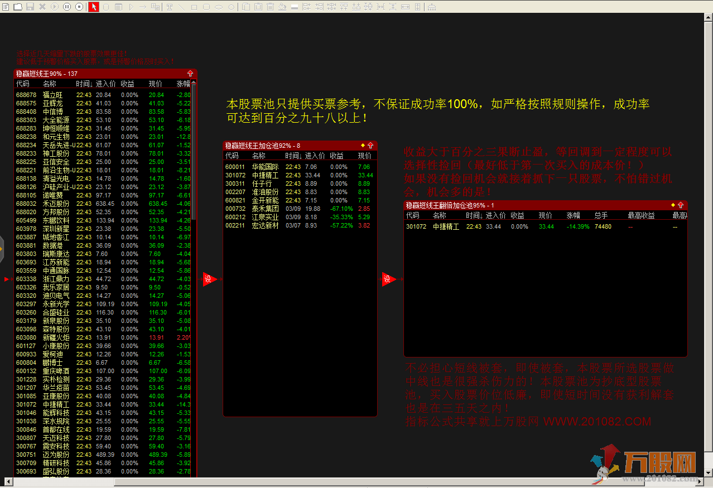
Task: Click the fill bucket toolbar icon
Action: 282,7
